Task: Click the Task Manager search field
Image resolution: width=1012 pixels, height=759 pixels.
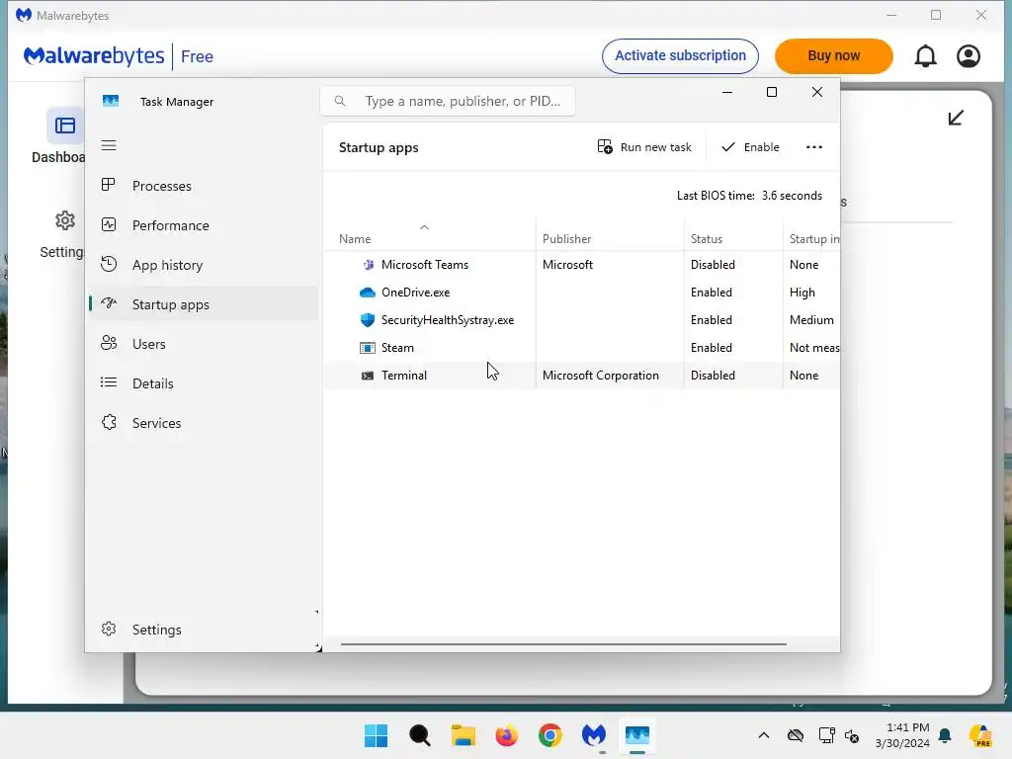Action: (x=448, y=101)
